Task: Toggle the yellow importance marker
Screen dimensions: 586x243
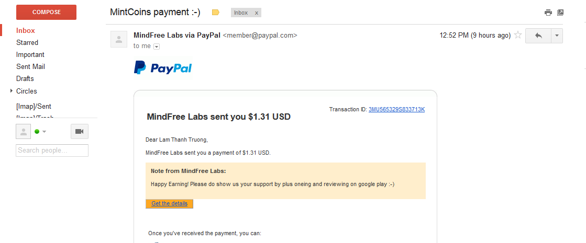Action: tap(215, 13)
